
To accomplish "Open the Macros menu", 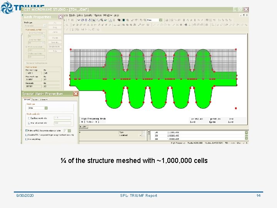I will click(98, 15).
